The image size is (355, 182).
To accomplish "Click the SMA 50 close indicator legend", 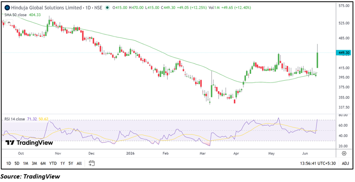I will point(15,15).
